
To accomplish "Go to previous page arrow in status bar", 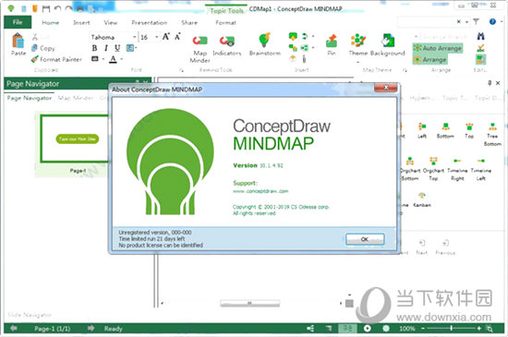I will (13, 329).
